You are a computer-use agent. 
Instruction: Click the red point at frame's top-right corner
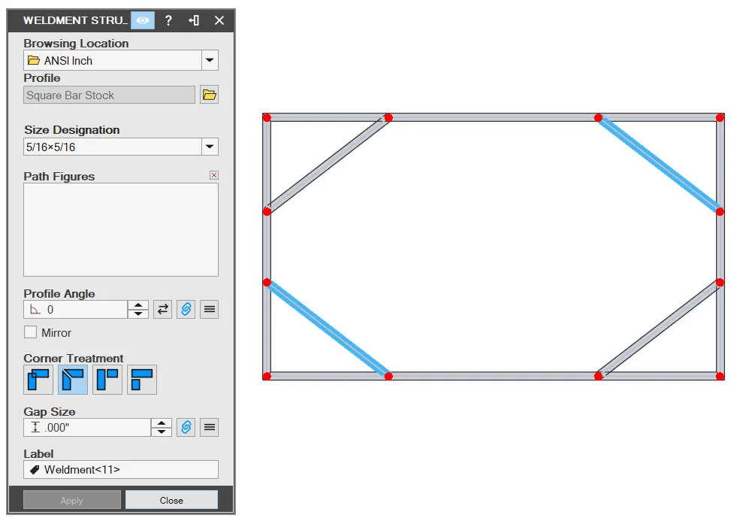(720, 117)
